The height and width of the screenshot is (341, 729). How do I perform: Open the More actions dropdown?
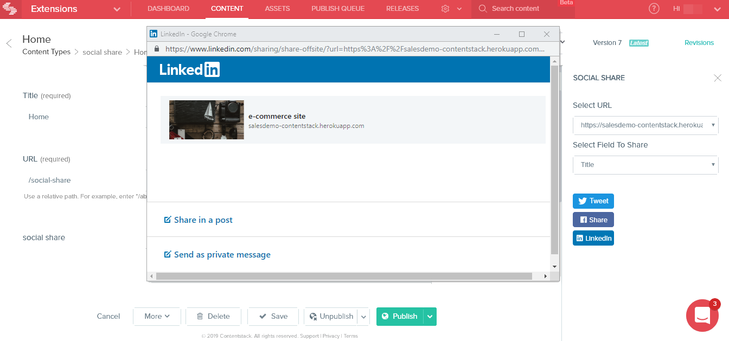tap(157, 317)
